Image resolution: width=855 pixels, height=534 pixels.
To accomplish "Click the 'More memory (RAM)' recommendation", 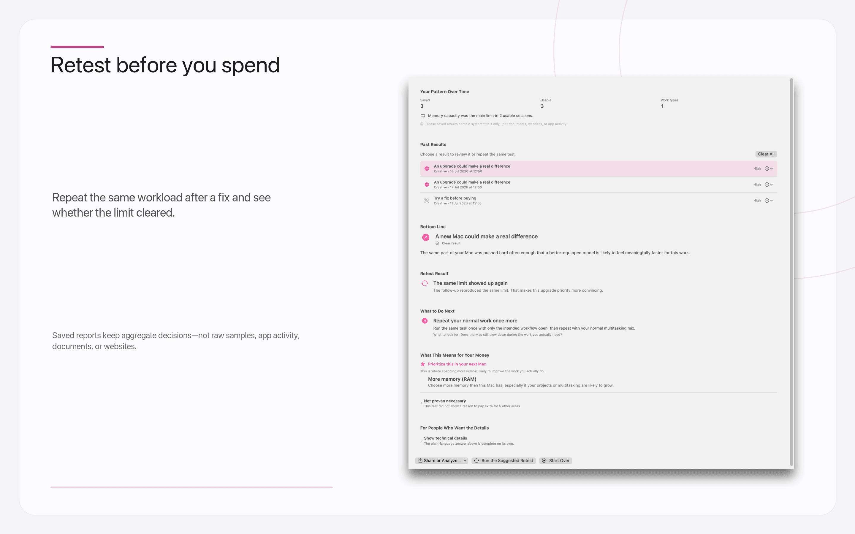I will click(x=452, y=379).
